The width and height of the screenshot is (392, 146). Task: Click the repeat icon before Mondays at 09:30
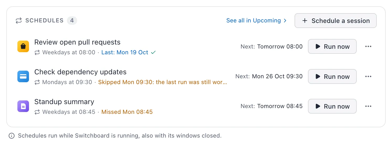pos(37,82)
